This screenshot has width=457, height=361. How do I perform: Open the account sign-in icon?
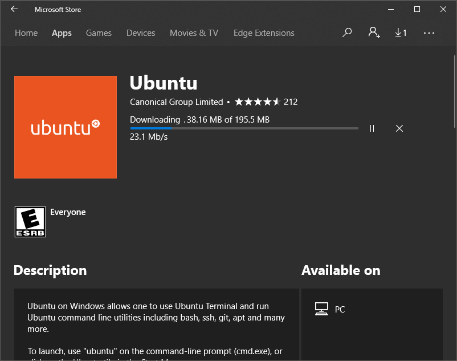[x=374, y=33]
